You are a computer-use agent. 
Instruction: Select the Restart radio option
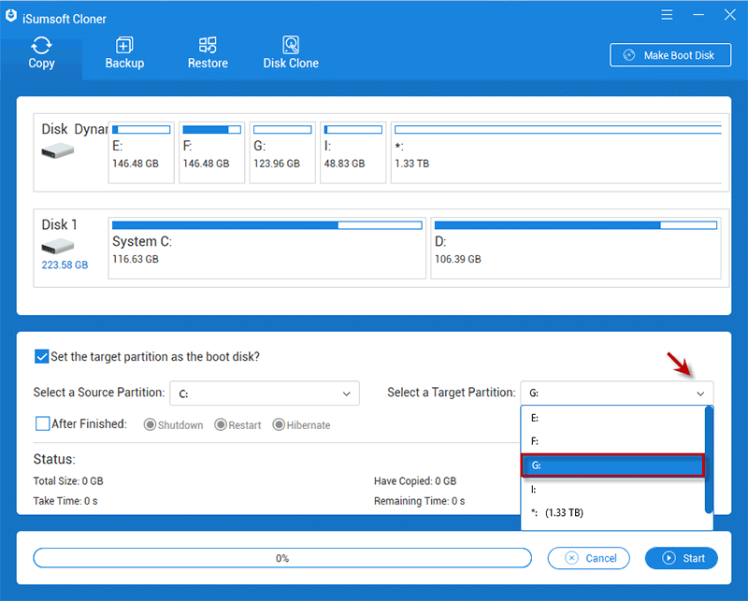click(221, 425)
